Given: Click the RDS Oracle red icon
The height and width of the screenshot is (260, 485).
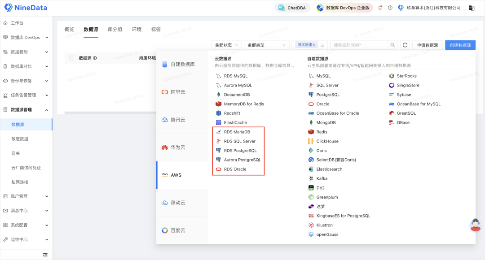Looking at the screenshot, I should pyautogui.click(x=218, y=169).
